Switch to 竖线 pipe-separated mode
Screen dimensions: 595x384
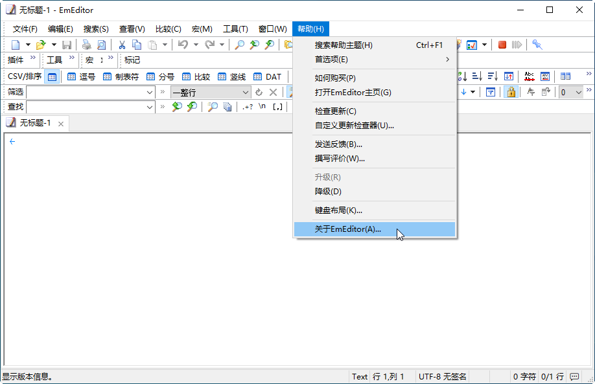coord(231,76)
